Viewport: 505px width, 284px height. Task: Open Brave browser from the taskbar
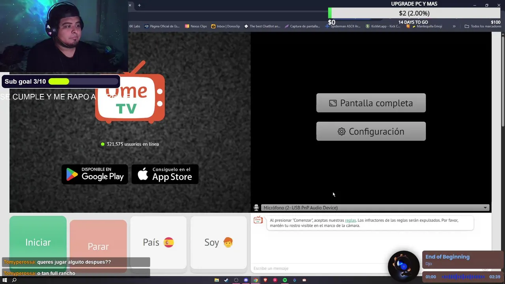click(x=265, y=280)
